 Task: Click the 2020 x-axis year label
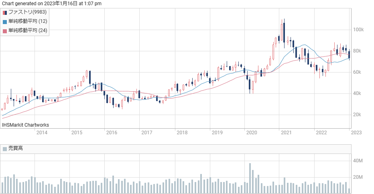[252, 133]
